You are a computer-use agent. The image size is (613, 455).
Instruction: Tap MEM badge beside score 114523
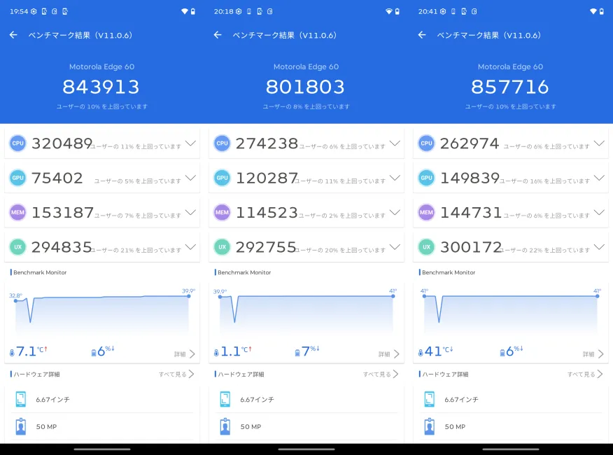coord(222,212)
